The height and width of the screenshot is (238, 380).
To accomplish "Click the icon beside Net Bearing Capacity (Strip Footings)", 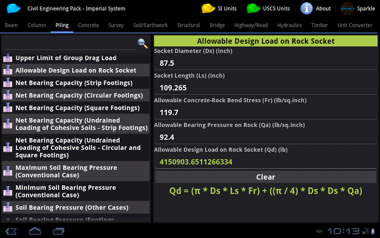I will (x=8, y=83).
